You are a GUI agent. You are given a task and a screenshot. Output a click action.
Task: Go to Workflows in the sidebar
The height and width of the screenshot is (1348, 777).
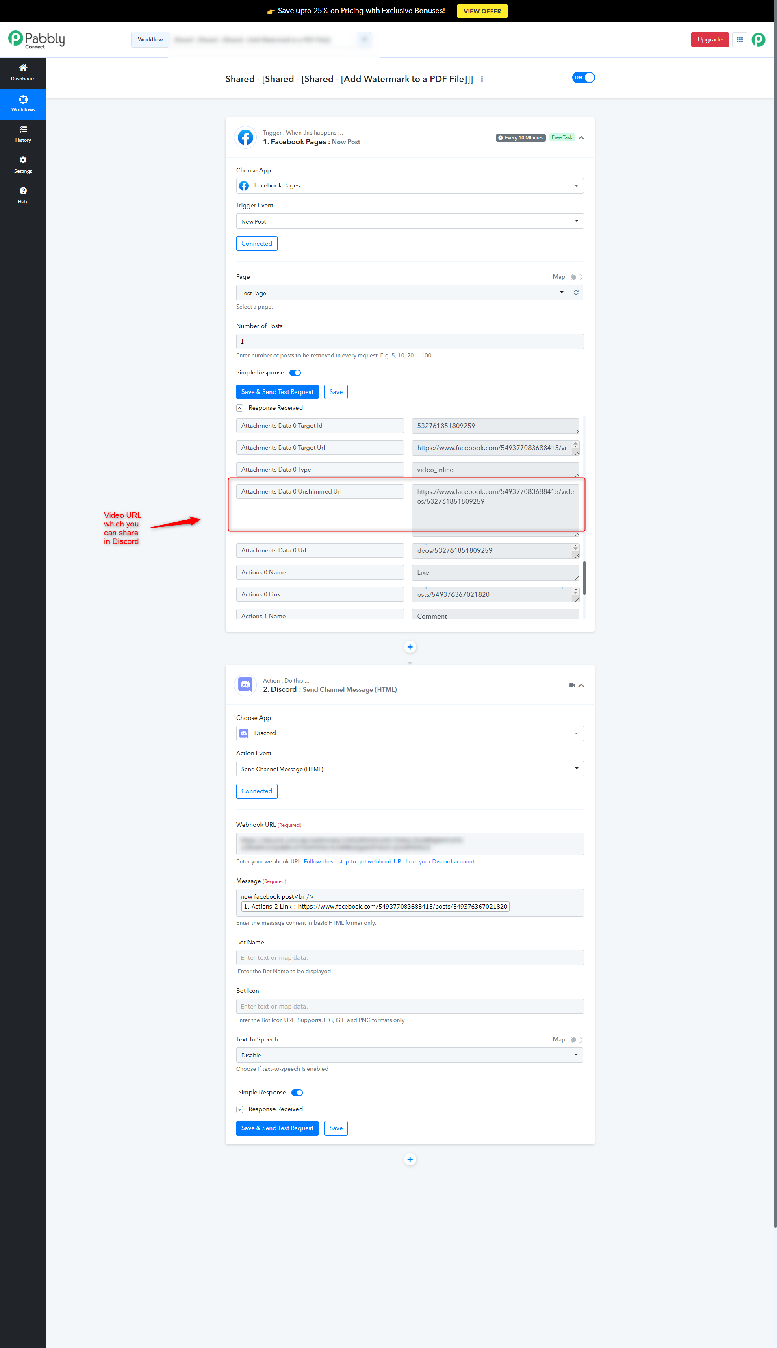(x=23, y=104)
